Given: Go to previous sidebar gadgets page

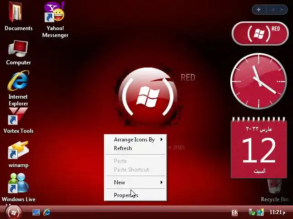Looking at the screenshot, I should (273, 10).
